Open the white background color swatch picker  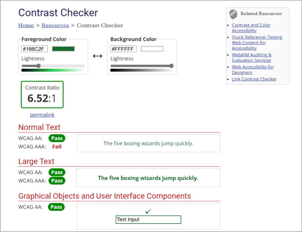tap(152, 49)
